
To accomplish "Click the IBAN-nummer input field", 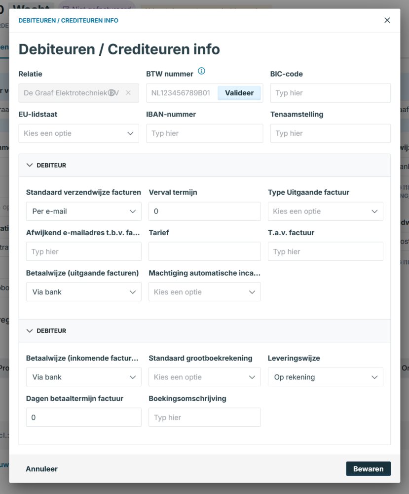I will [204, 133].
